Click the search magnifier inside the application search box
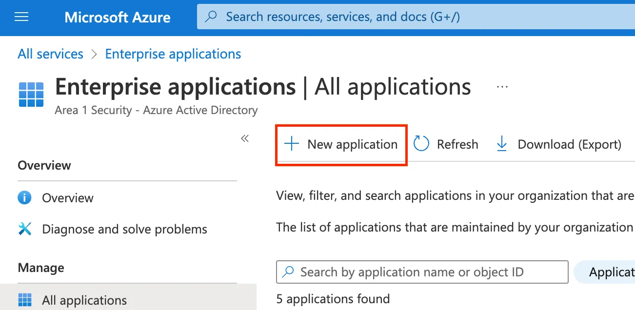Viewport: 635px width, 310px height. tap(288, 271)
